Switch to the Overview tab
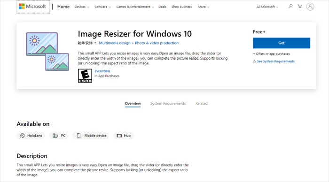This screenshot has height=182, width=329. [133, 104]
